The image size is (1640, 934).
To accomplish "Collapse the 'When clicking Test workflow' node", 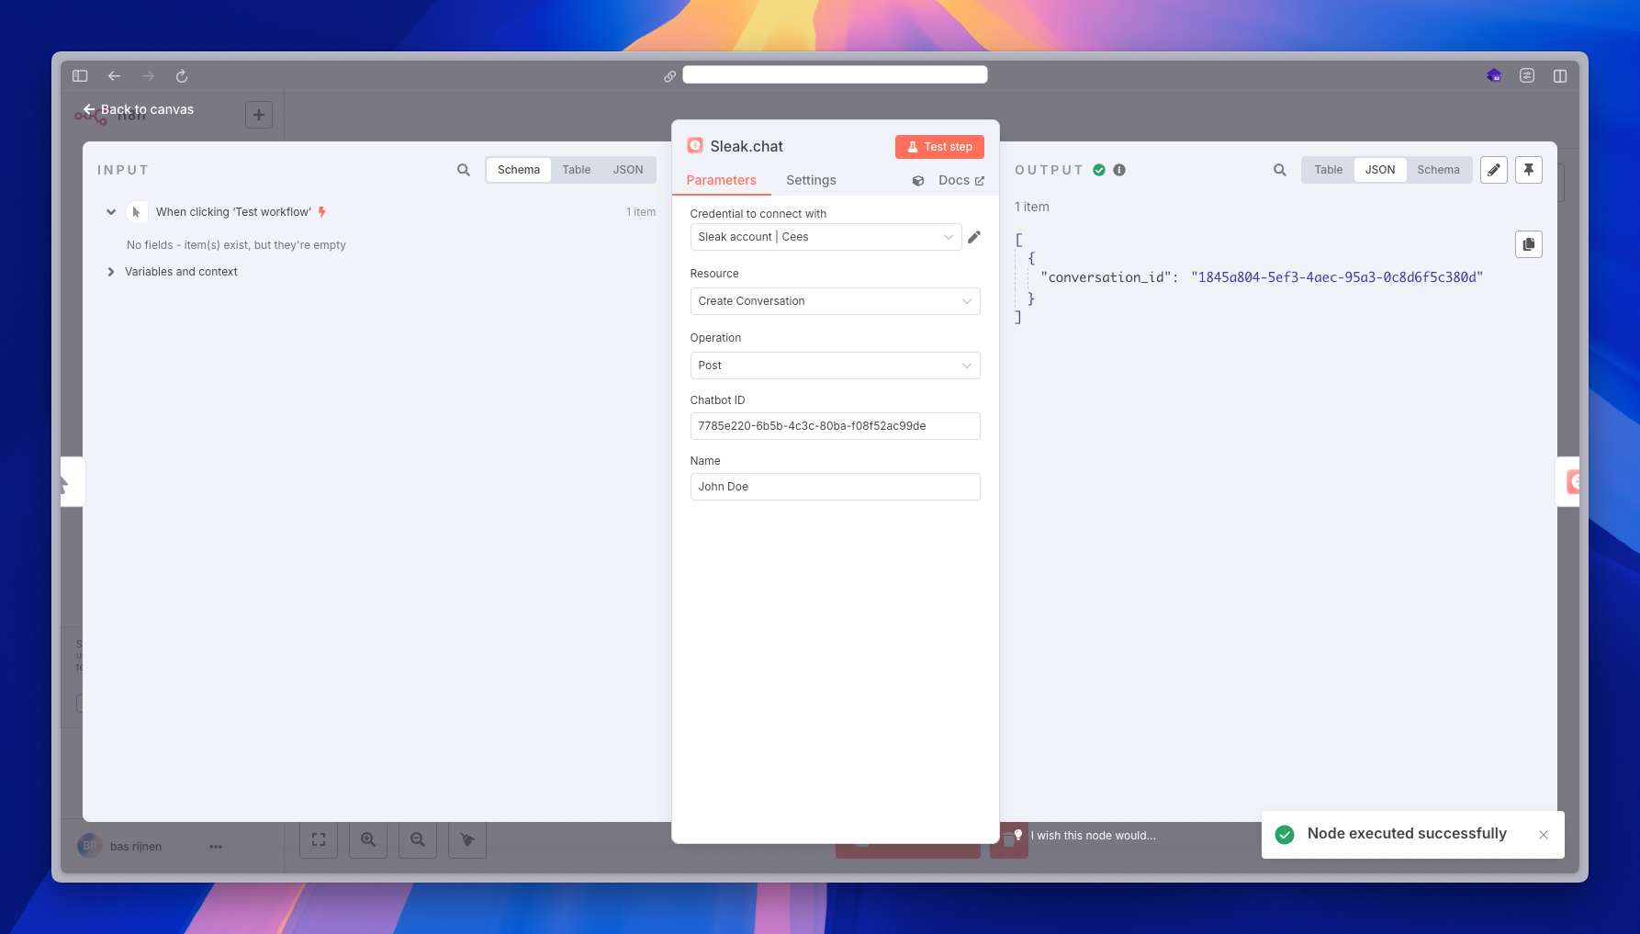I will click(111, 212).
